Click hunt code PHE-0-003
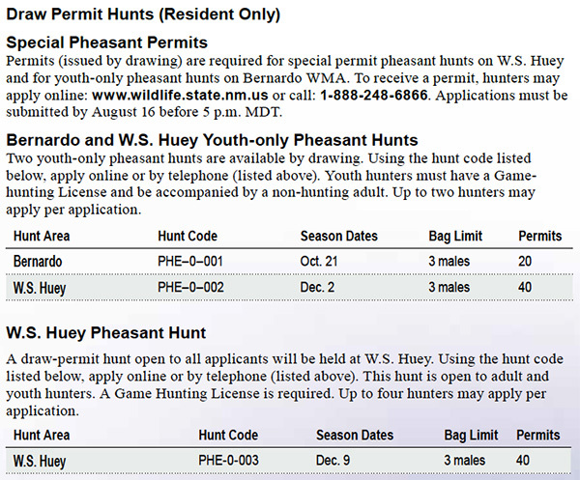Screen dimensions: 580x480 pyautogui.click(x=229, y=461)
